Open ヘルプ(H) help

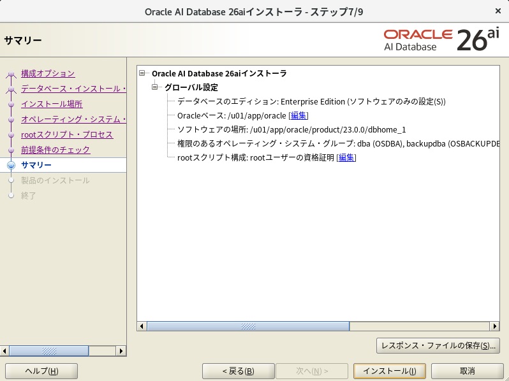41,371
